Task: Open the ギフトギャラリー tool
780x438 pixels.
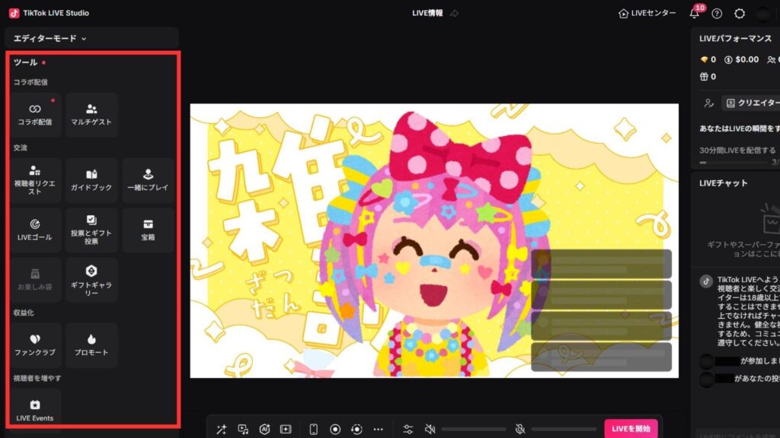Action: [x=91, y=280]
